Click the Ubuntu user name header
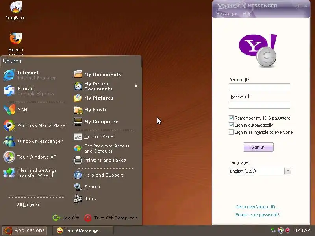Viewport: 315px width, 236px height. 12,61
